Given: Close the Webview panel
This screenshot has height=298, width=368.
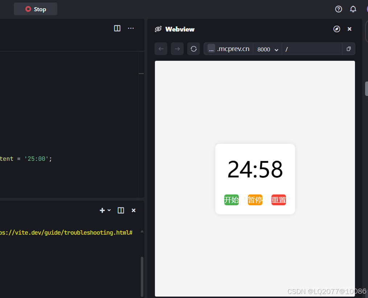Looking at the screenshot, I should (349, 29).
